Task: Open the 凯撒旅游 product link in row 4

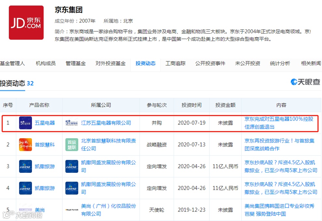Action: [45, 188]
